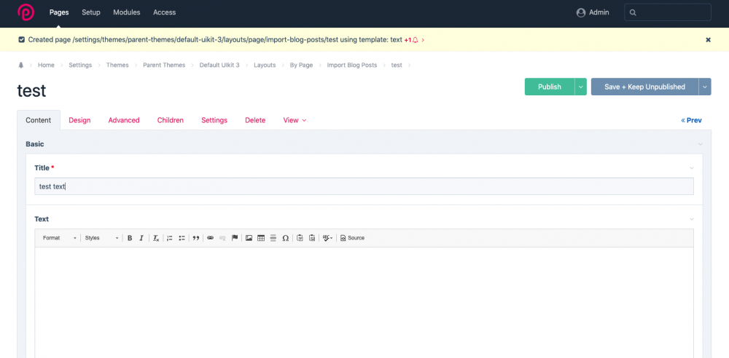Switch editor to Source view

point(352,238)
